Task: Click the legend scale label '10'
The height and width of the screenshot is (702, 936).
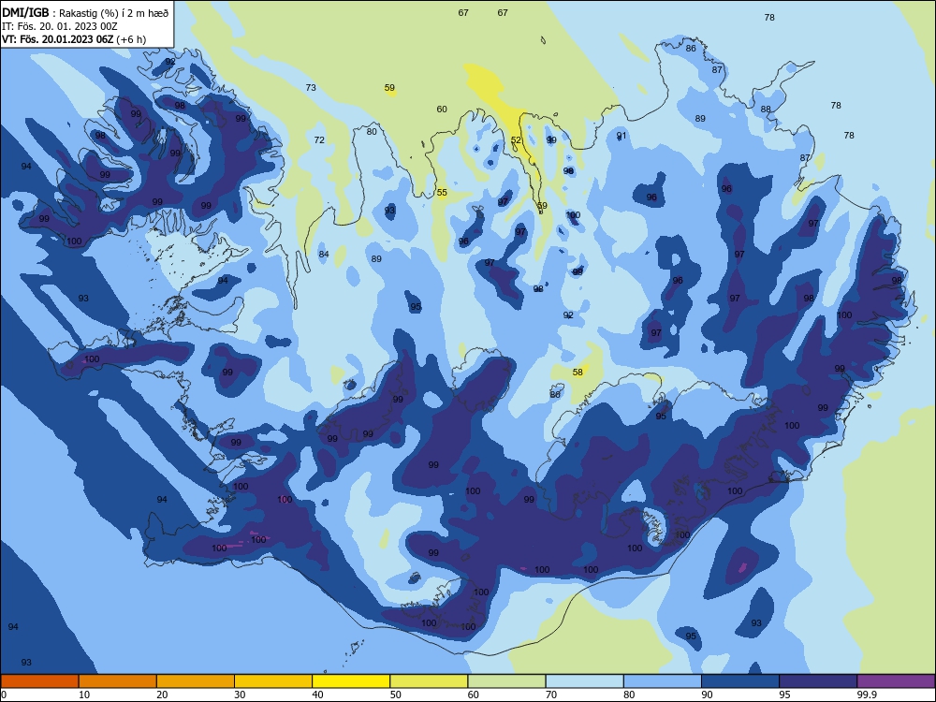Action: click(84, 695)
